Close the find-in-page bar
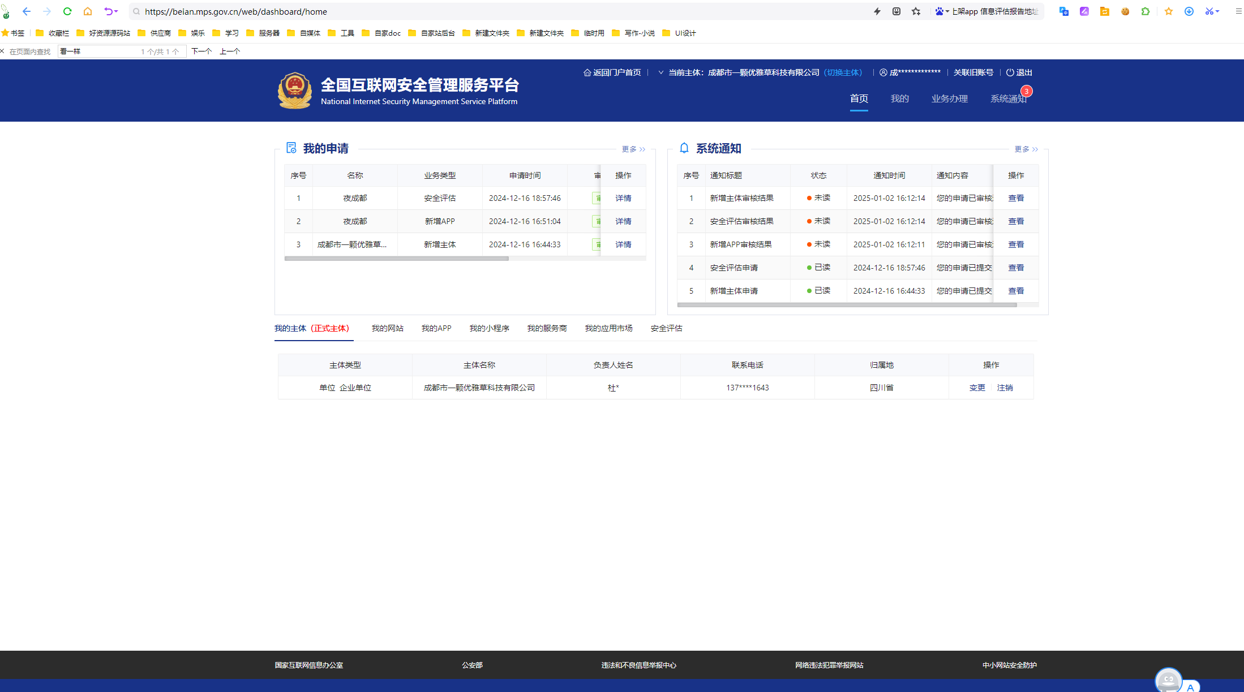This screenshot has height=692, width=1244. (3, 51)
